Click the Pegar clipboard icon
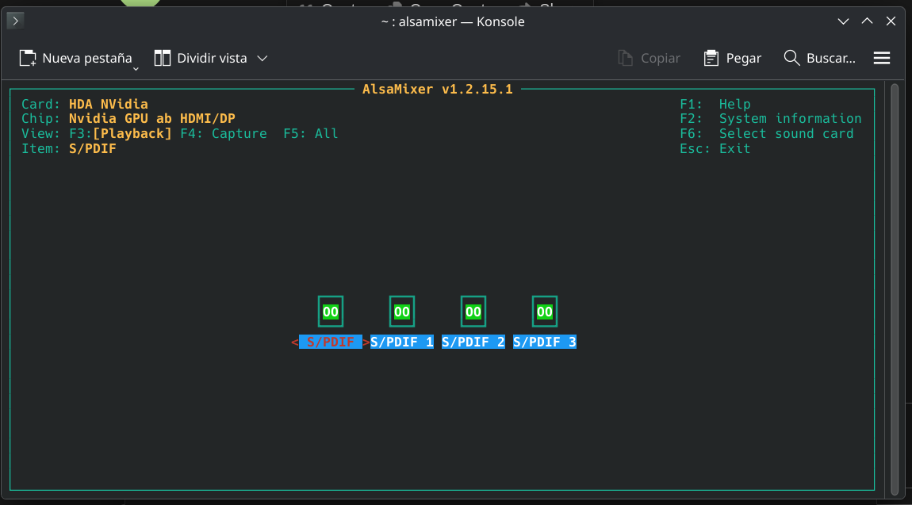 pyautogui.click(x=711, y=58)
